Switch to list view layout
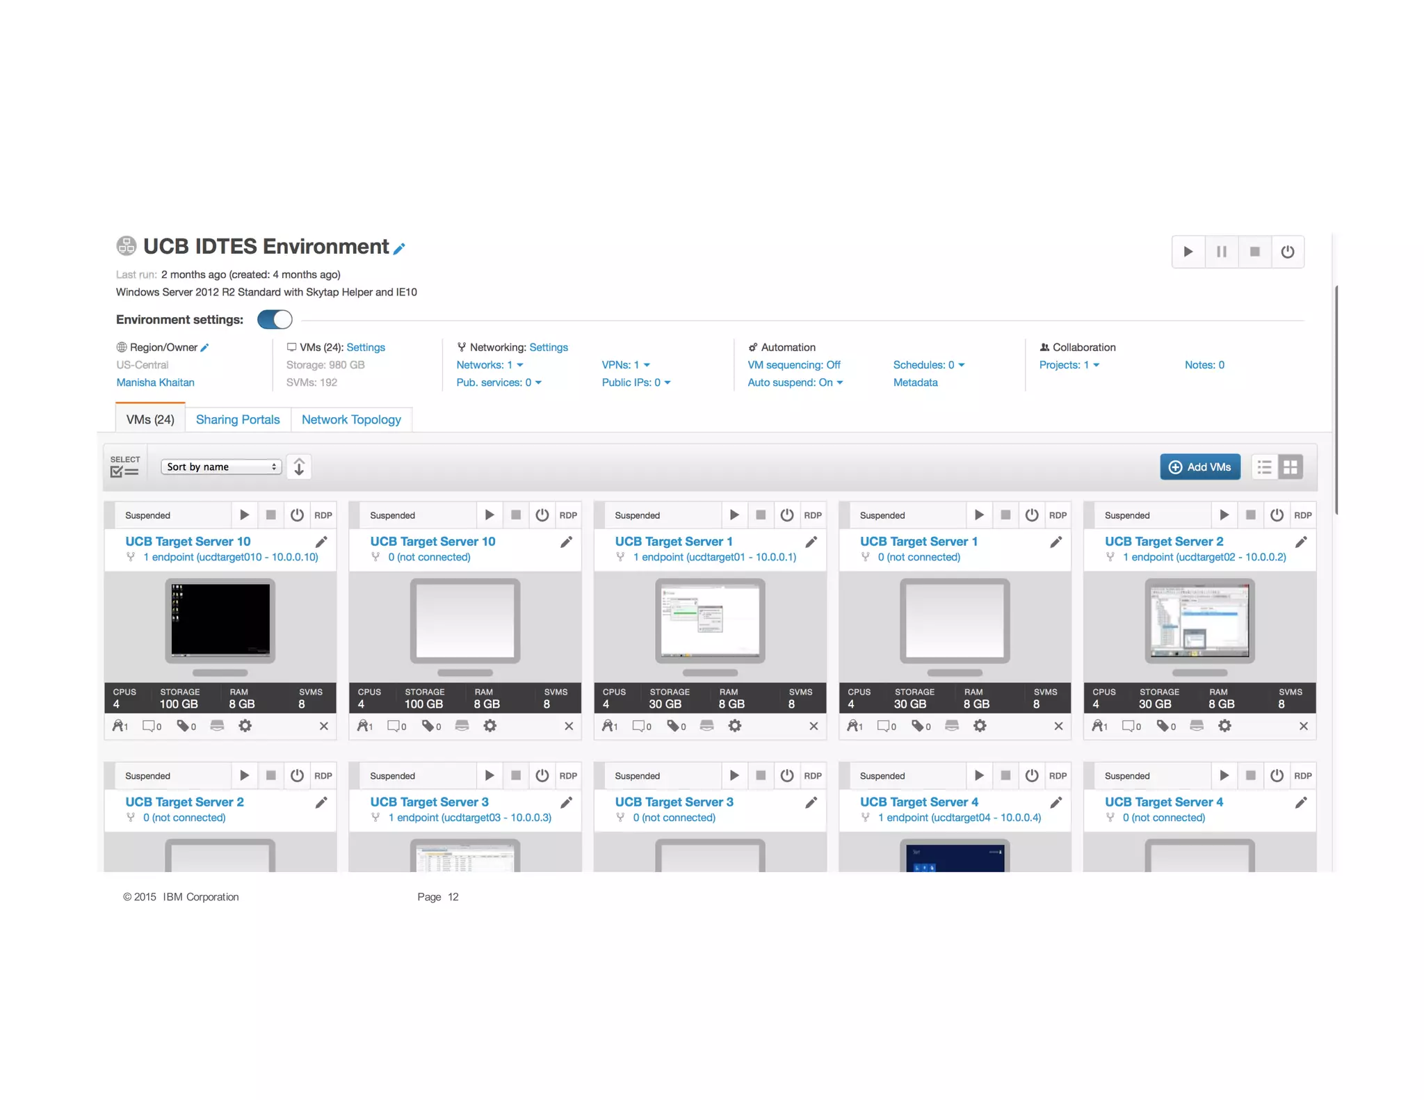Screen dimensions: 1424x1100 (x=1264, y=467)
